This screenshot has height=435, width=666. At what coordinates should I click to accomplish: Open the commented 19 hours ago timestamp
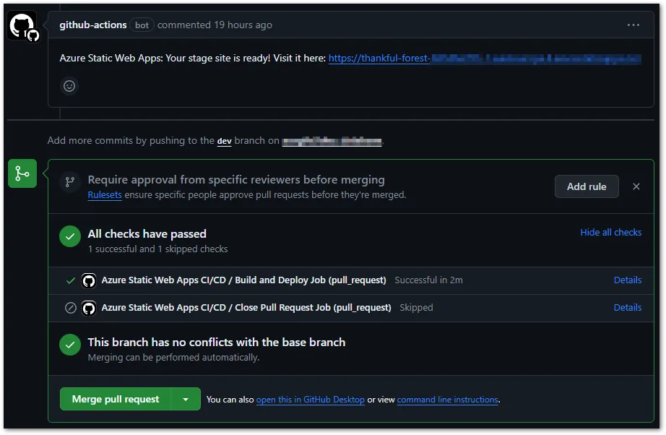point(243,25)
